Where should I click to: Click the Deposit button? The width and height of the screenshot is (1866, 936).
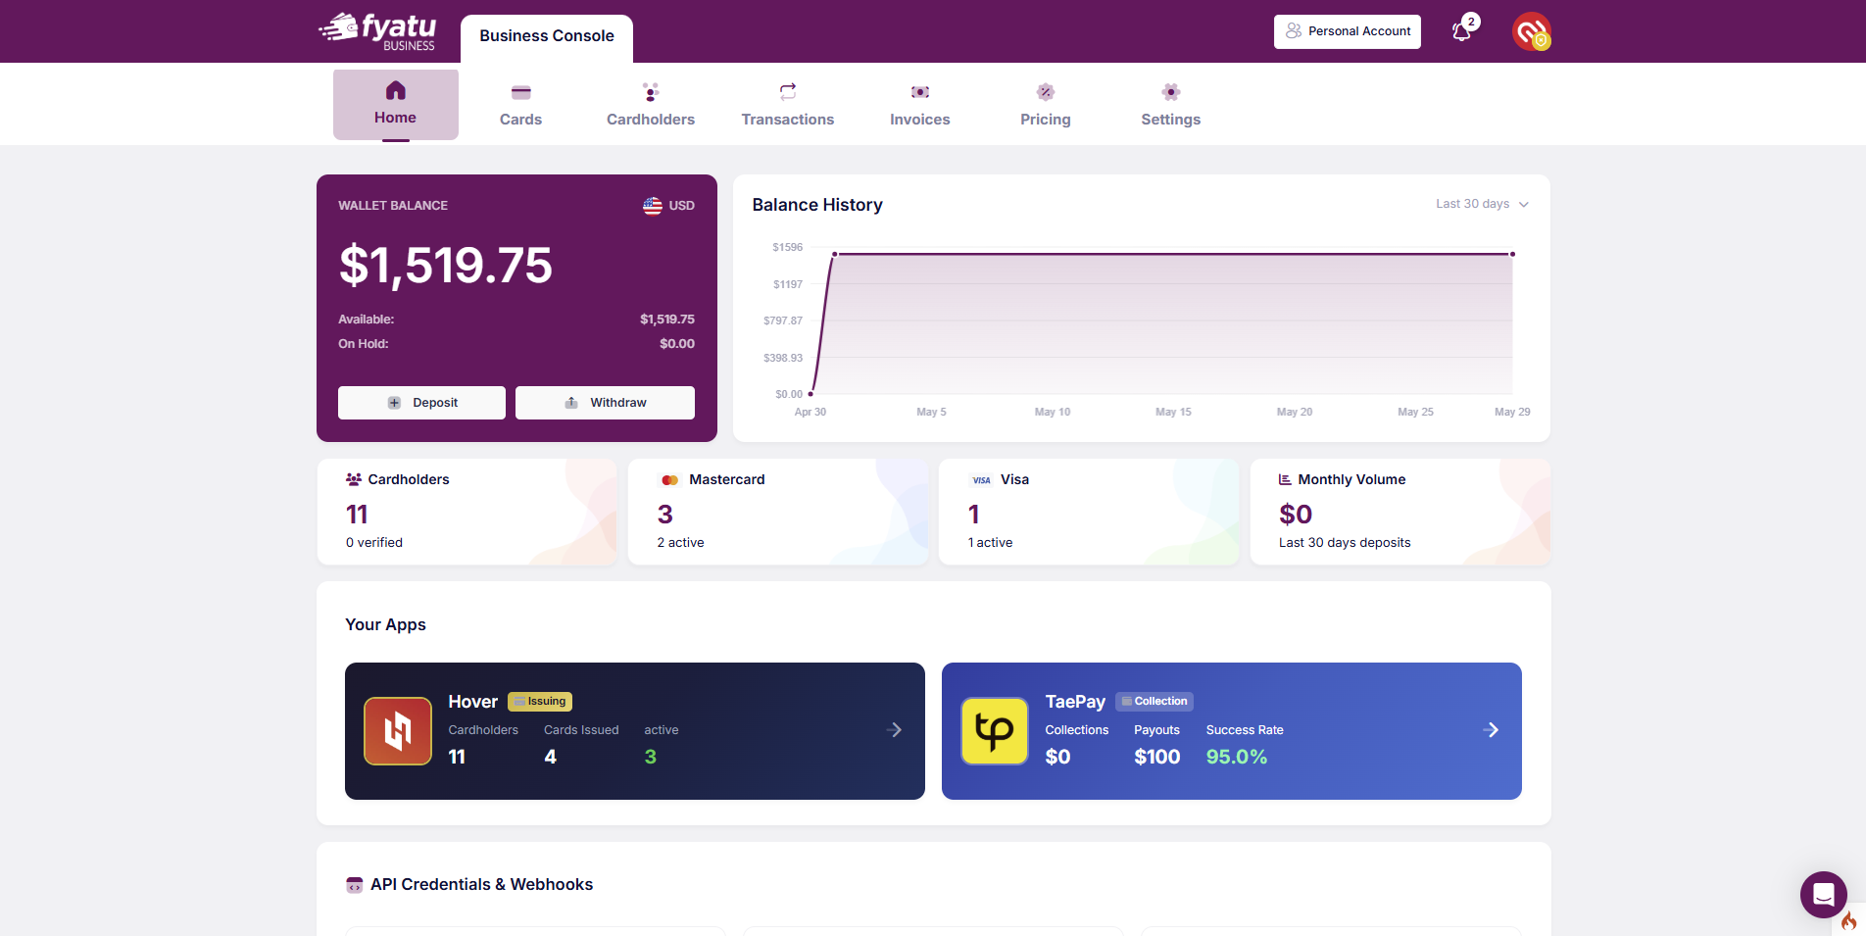coord(422,403)
